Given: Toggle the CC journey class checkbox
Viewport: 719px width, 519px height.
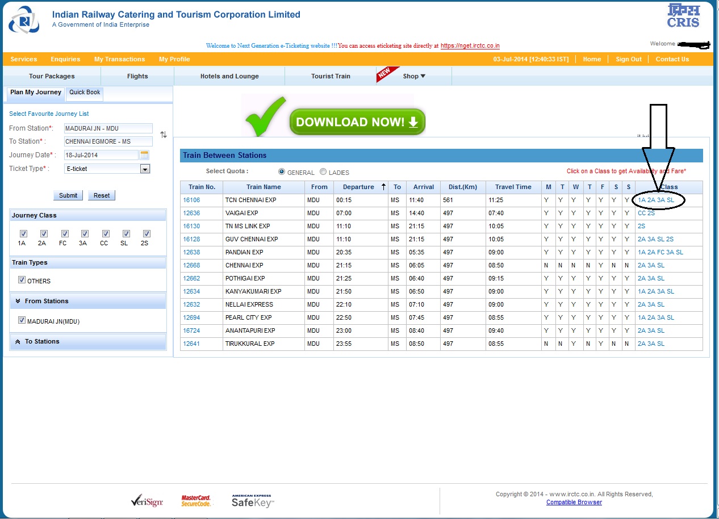Looking at the screenshot, I should (106, 233).
